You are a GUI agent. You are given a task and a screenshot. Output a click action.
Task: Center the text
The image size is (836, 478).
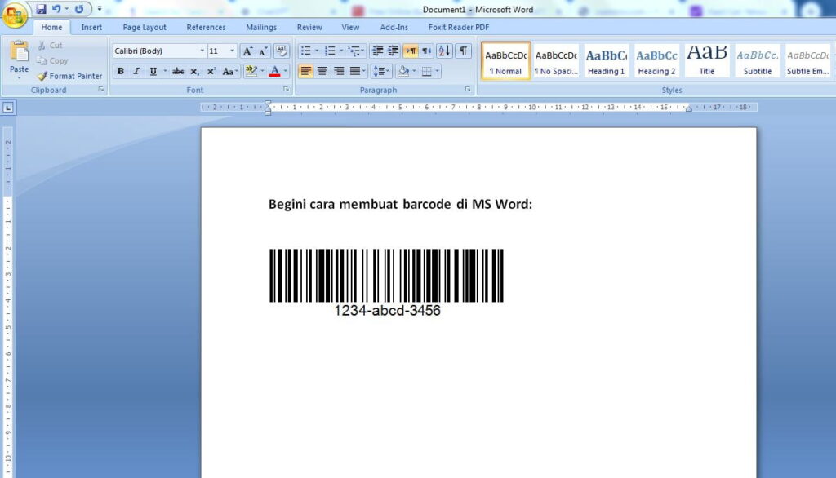click(322, 71)
